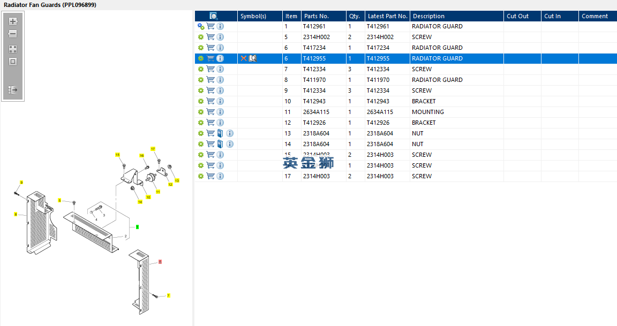Add T412961 radiator guard to cart
Viewport: 617px width, 326px height.
(210, 26)
